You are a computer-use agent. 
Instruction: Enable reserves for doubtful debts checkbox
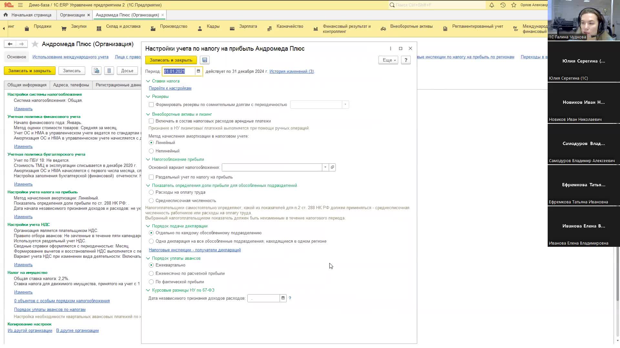pos(151,105)
